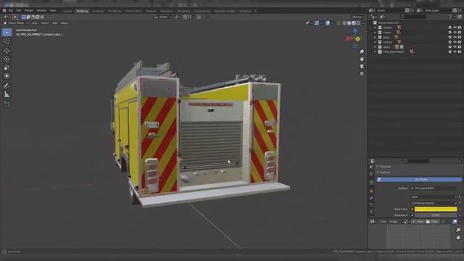
Task: Click the zoom icon in image editor
Action: [x=458, y=230]
